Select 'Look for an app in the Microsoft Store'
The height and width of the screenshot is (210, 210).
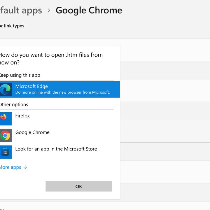coord(56,149)
